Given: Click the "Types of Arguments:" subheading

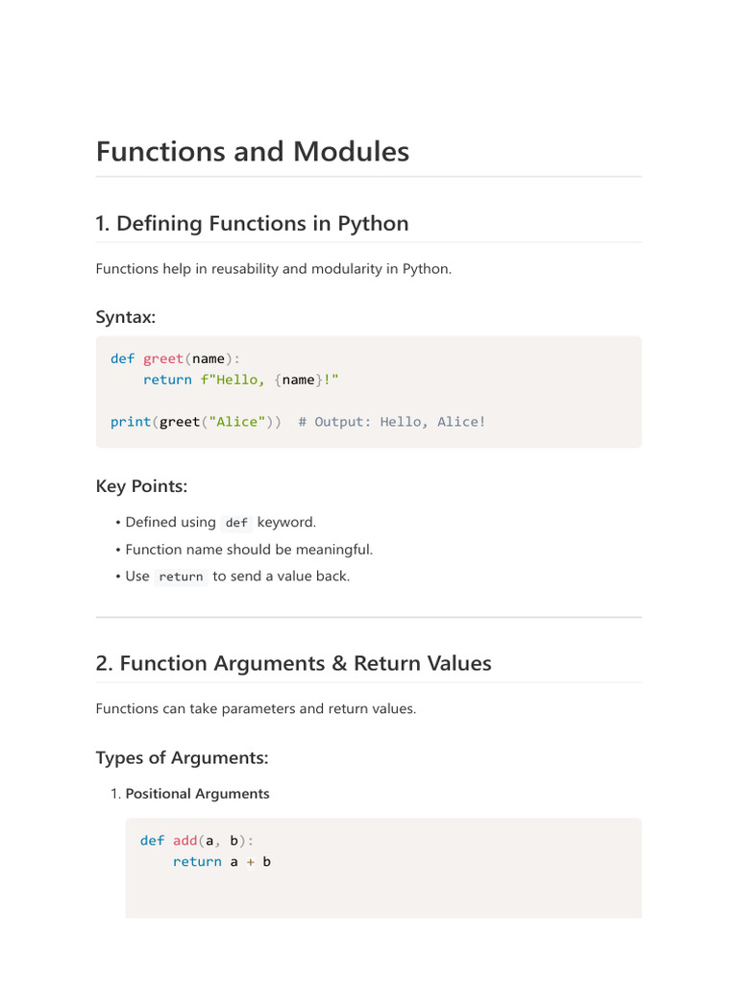Looking at the screenshot, I should (182, 757).
